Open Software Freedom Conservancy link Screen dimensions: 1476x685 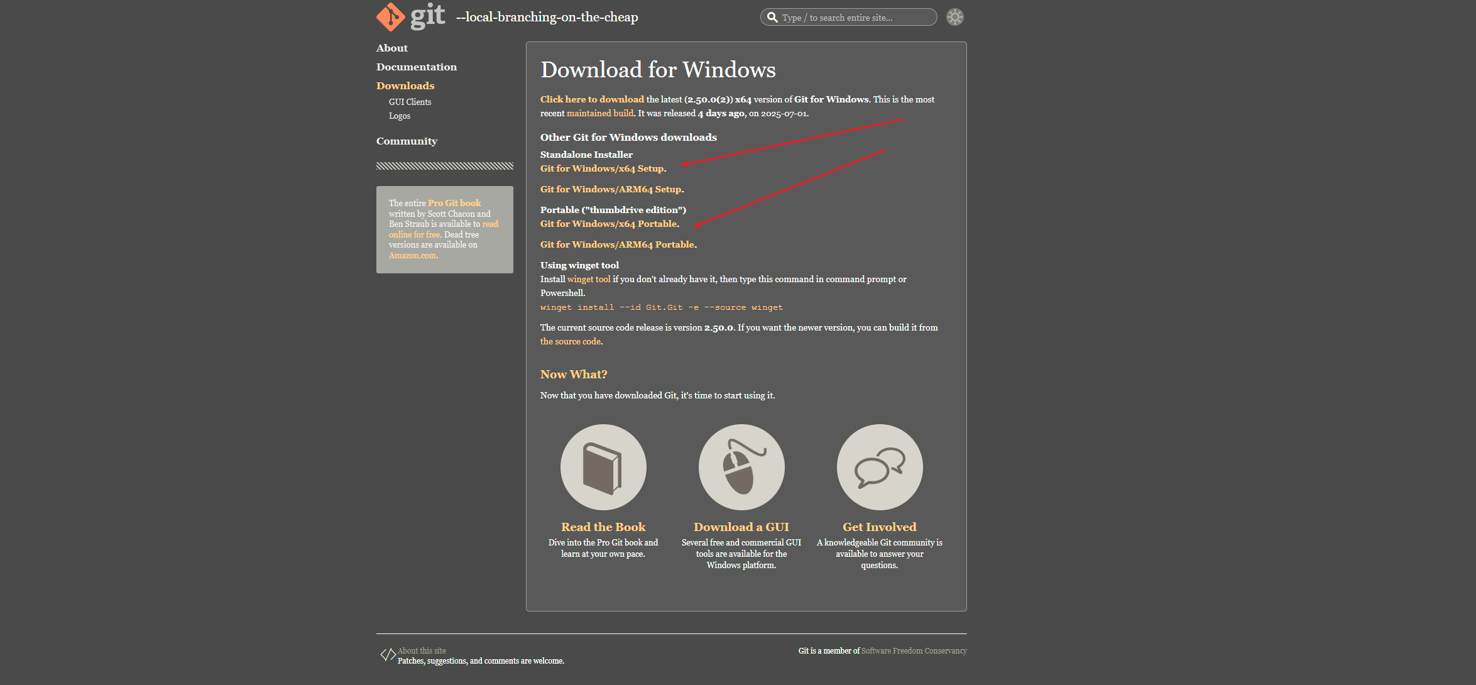pyautogui.click(x=913, y=651)
